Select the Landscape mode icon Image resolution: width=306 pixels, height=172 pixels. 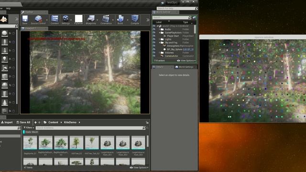[x=4, y=19]
